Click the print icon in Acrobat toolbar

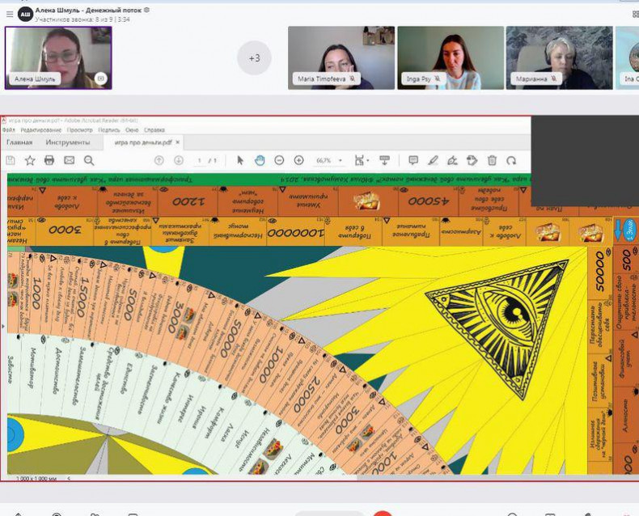click(x=49, y=160)
